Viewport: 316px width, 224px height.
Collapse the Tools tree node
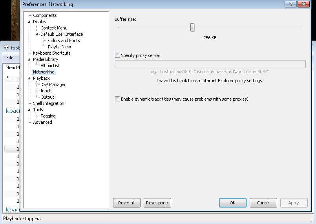(29, 110)
